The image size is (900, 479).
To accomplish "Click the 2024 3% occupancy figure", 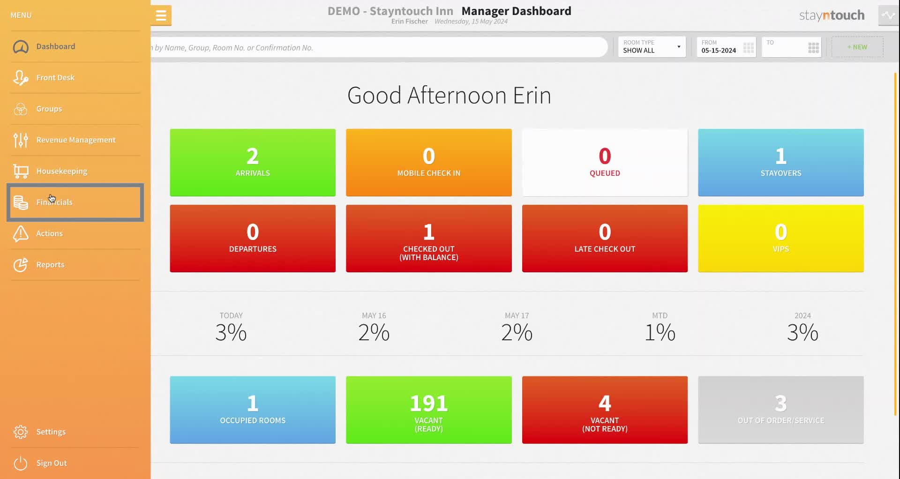I will [x=803, y=332].
